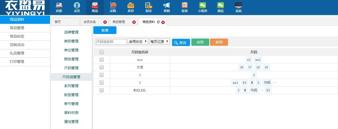
Task: Refresh the 商品资料 tab via reload icon
Action: tap(158, 22)
